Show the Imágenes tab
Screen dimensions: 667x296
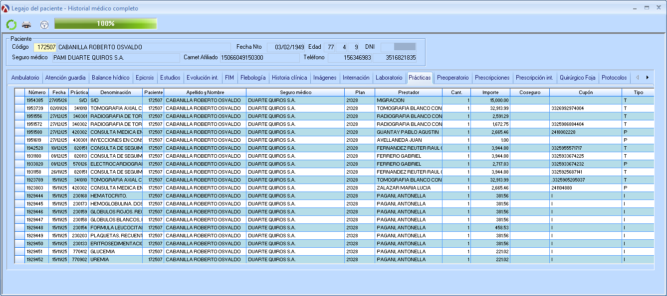tap(325, 78)
